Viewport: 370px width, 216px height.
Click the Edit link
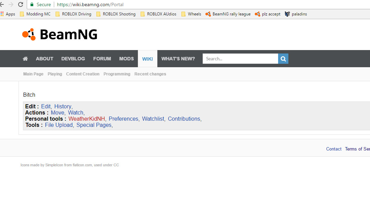(46, 107)
